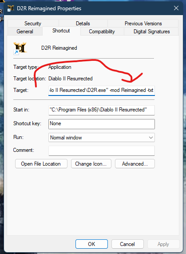186x254 pixels.
Task: Open the Details tab
Action: click(83, 24)
